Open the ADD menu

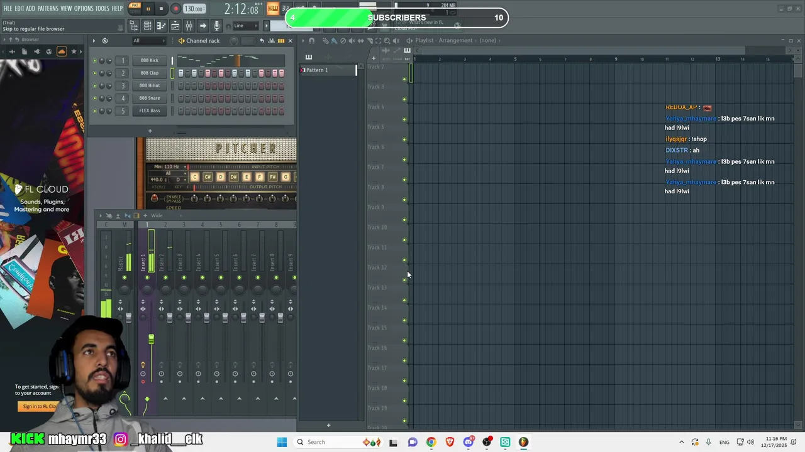(30, 9)
